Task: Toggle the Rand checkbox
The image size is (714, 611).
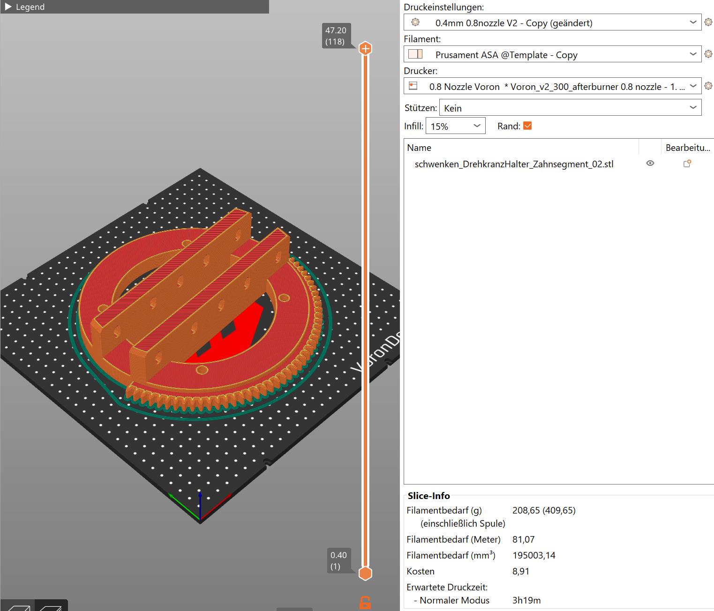Action: 527,126
